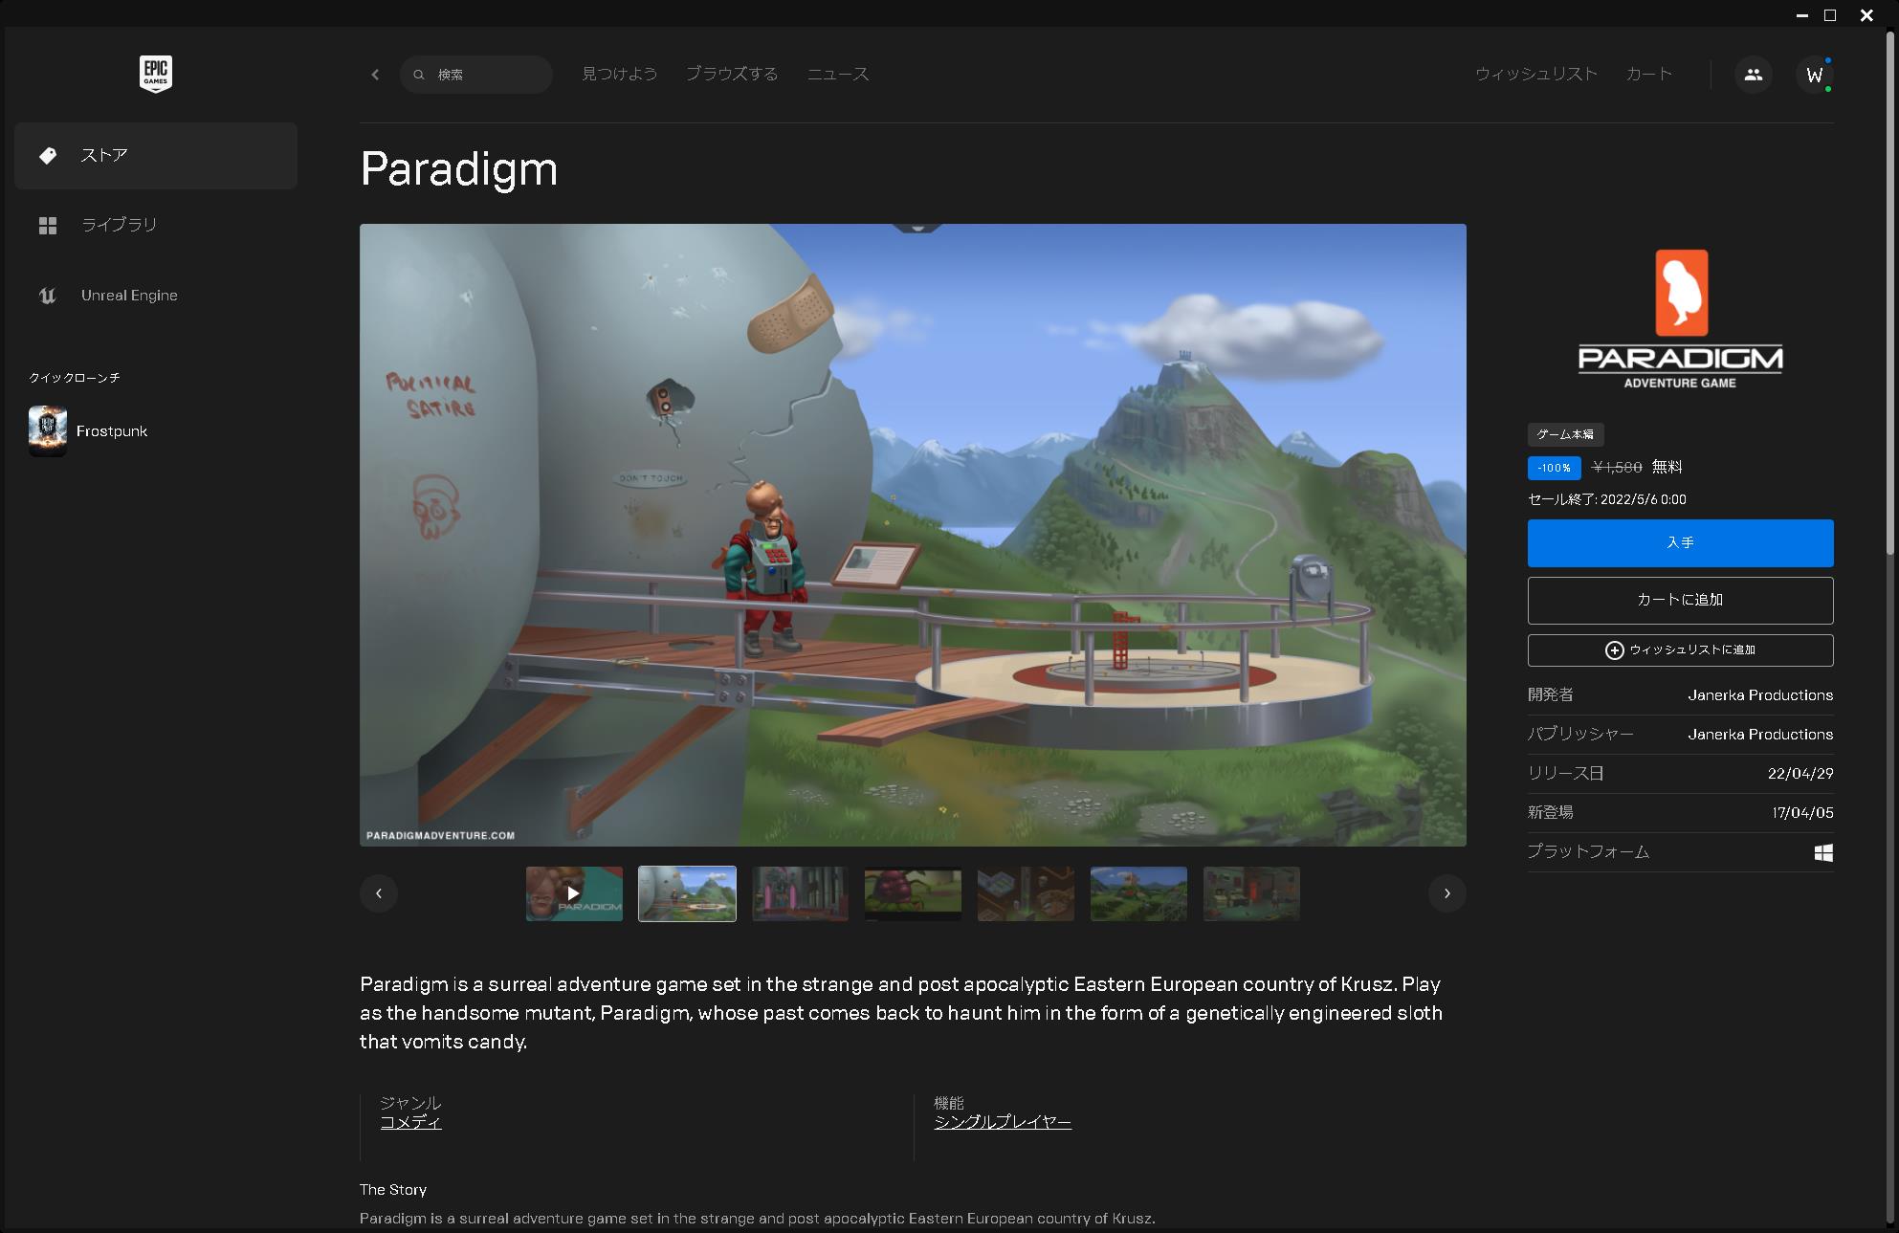Click the blue Get (入手) button
Viewport: 1899px width, 1233px height.
[1680, 543]
